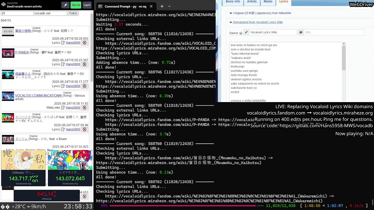Click the lyrics textarea scroll-up arrow
Viewport: 374px width, 210px height.
click(x=344, y=44)
